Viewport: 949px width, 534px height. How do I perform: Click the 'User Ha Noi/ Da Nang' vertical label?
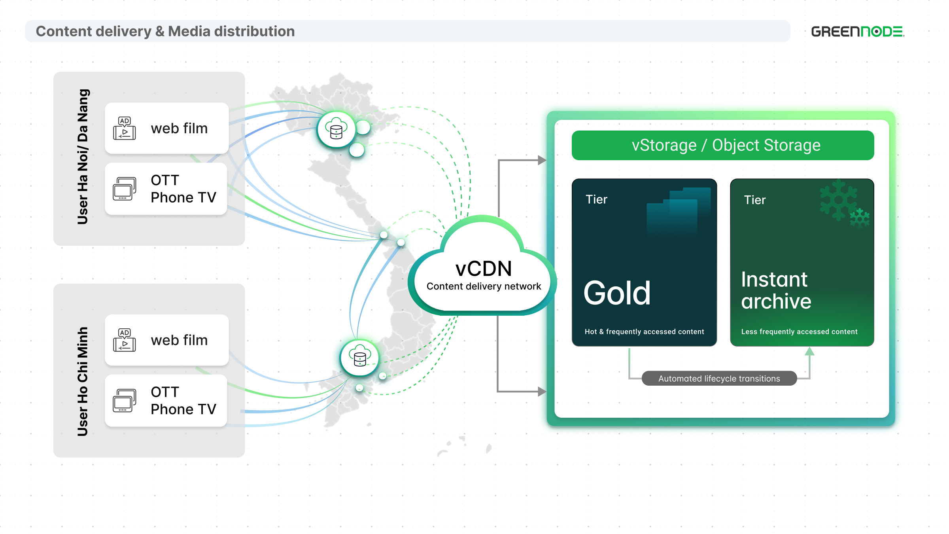(83, 157)
